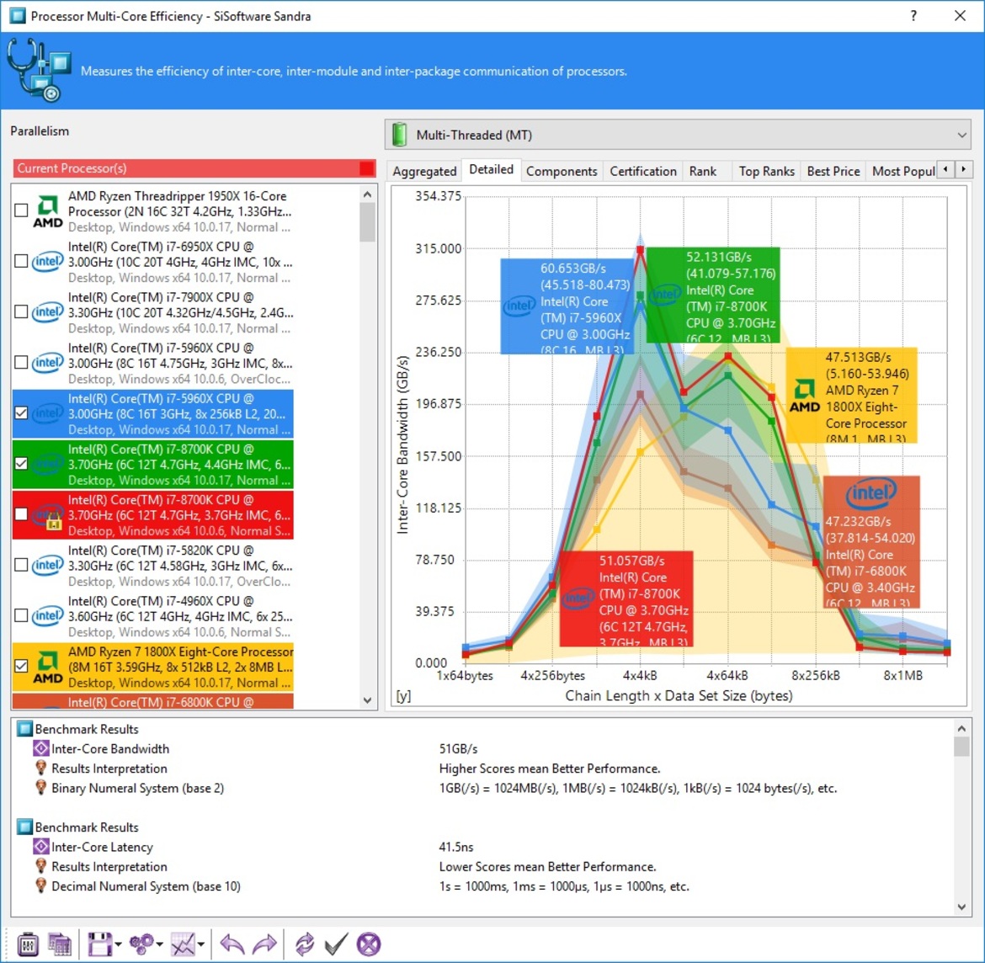Click processor list scroll down arrow
Screen dimensions: 985x963
coord(368,700)
